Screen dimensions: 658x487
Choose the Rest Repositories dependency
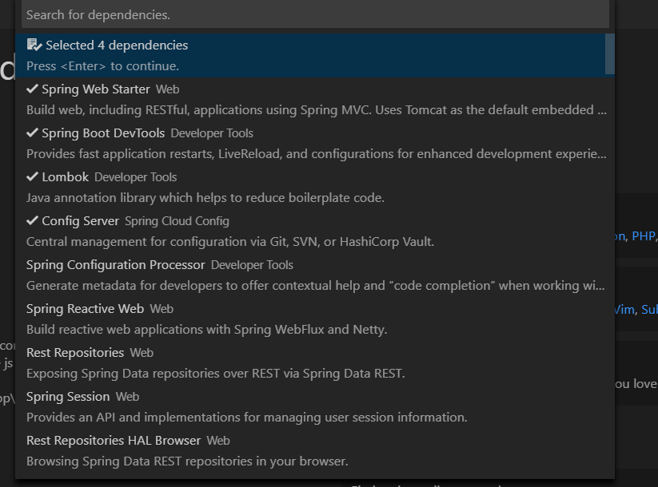(315, 363)
